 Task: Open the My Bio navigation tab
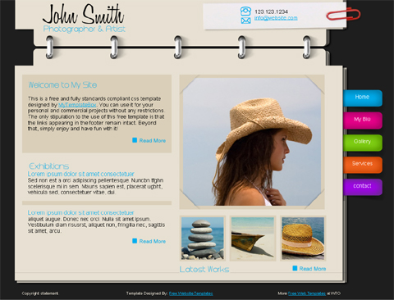click(363, 120)
